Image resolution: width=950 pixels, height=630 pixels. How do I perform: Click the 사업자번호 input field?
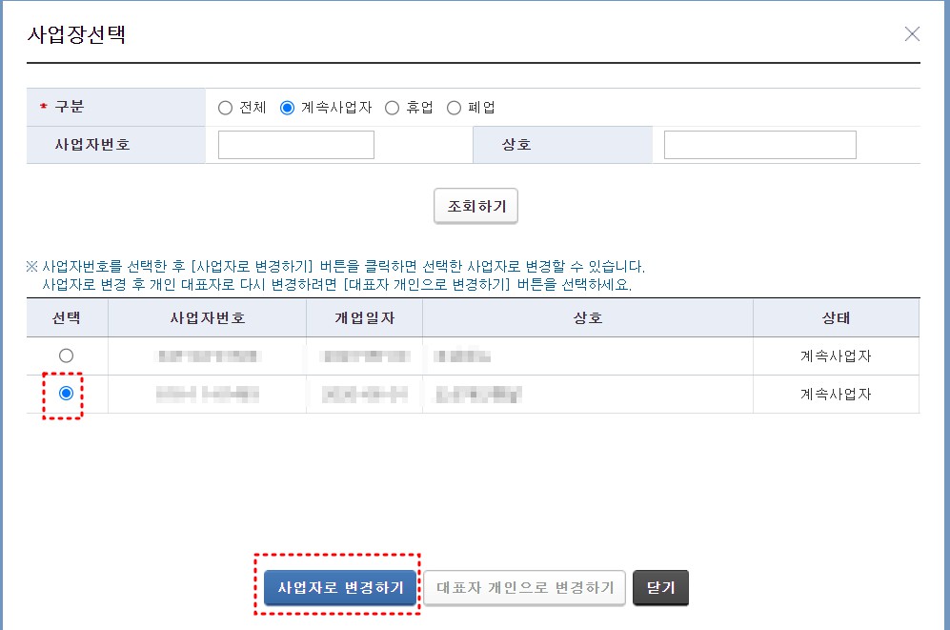coord(295,144)
